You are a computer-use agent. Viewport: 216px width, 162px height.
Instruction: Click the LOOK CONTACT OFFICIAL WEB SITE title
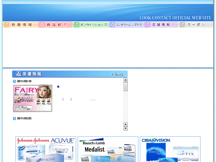point(175,18)
